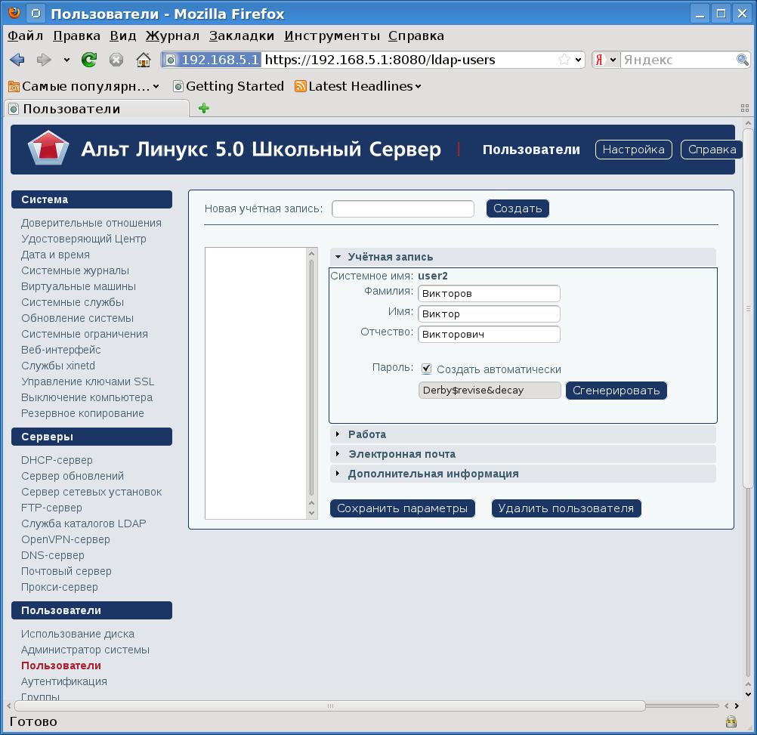Bookmark page with star icon
The height and width of the screenshot is (735, 757).
564,60
